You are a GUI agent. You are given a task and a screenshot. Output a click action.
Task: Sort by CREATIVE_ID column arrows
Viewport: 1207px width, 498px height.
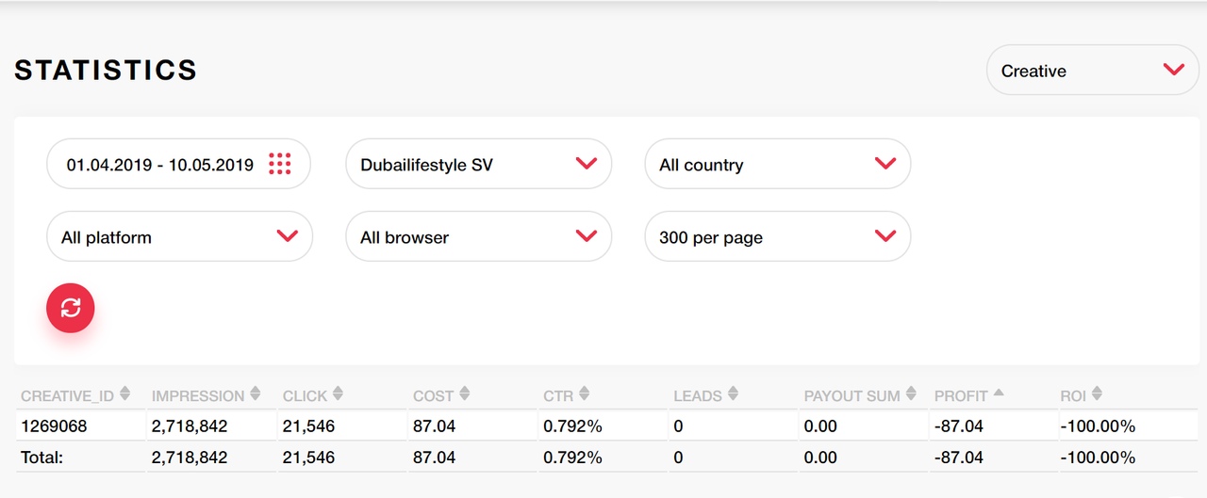pos(125,395)
